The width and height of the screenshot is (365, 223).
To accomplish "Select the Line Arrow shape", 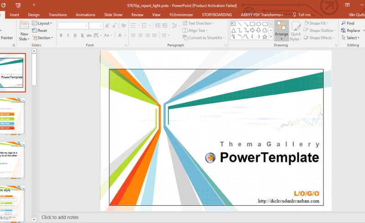I will pyautogui.click(x=246, y=24).
